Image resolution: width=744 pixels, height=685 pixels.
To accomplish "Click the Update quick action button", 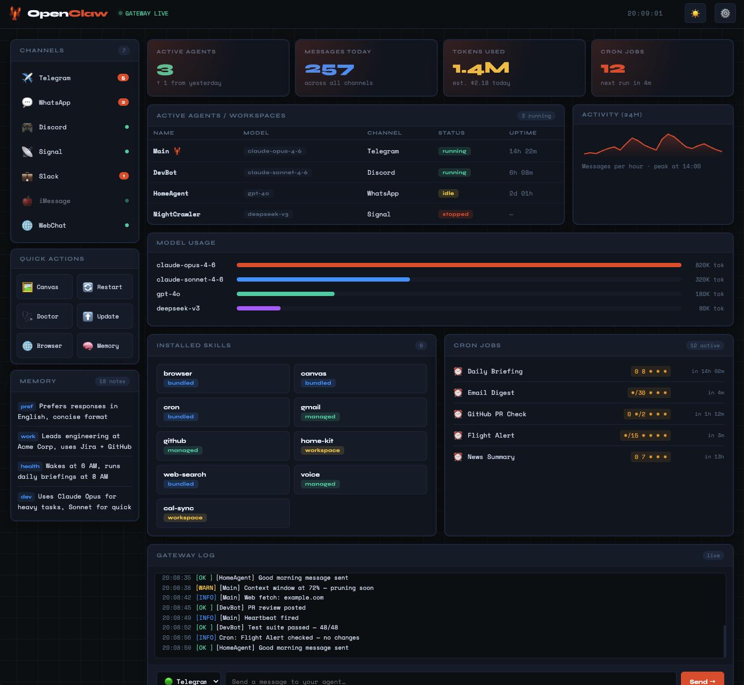I will point(105,316).
